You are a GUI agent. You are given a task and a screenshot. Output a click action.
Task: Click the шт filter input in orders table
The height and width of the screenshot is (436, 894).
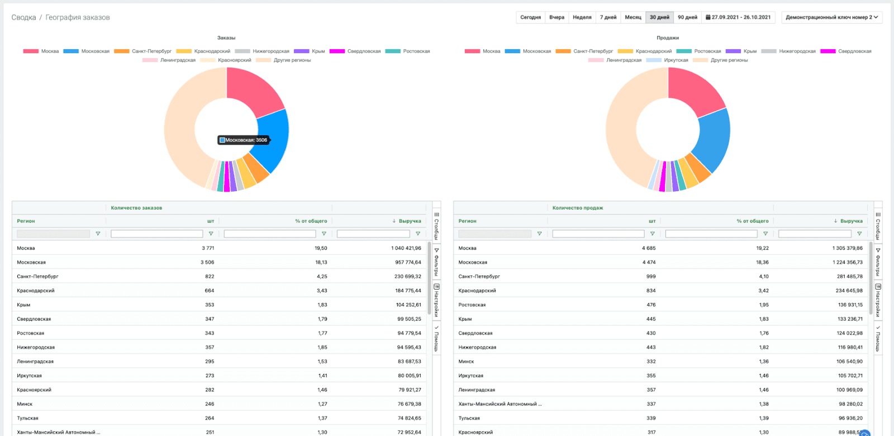(x=156, y=234)
